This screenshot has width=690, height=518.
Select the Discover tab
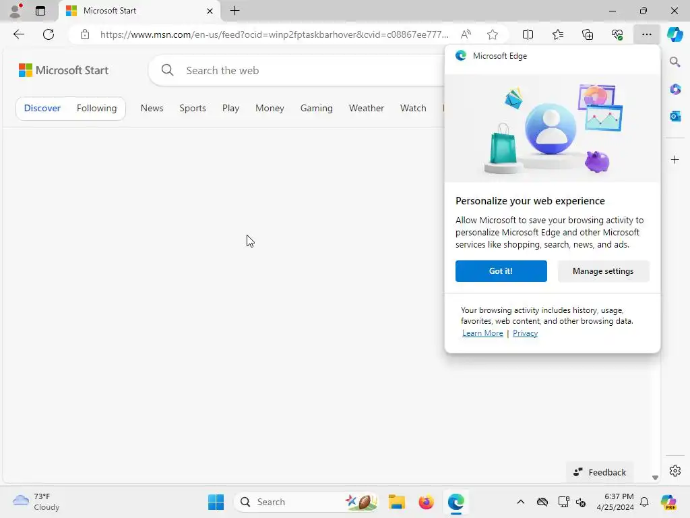tap(42, 109)
